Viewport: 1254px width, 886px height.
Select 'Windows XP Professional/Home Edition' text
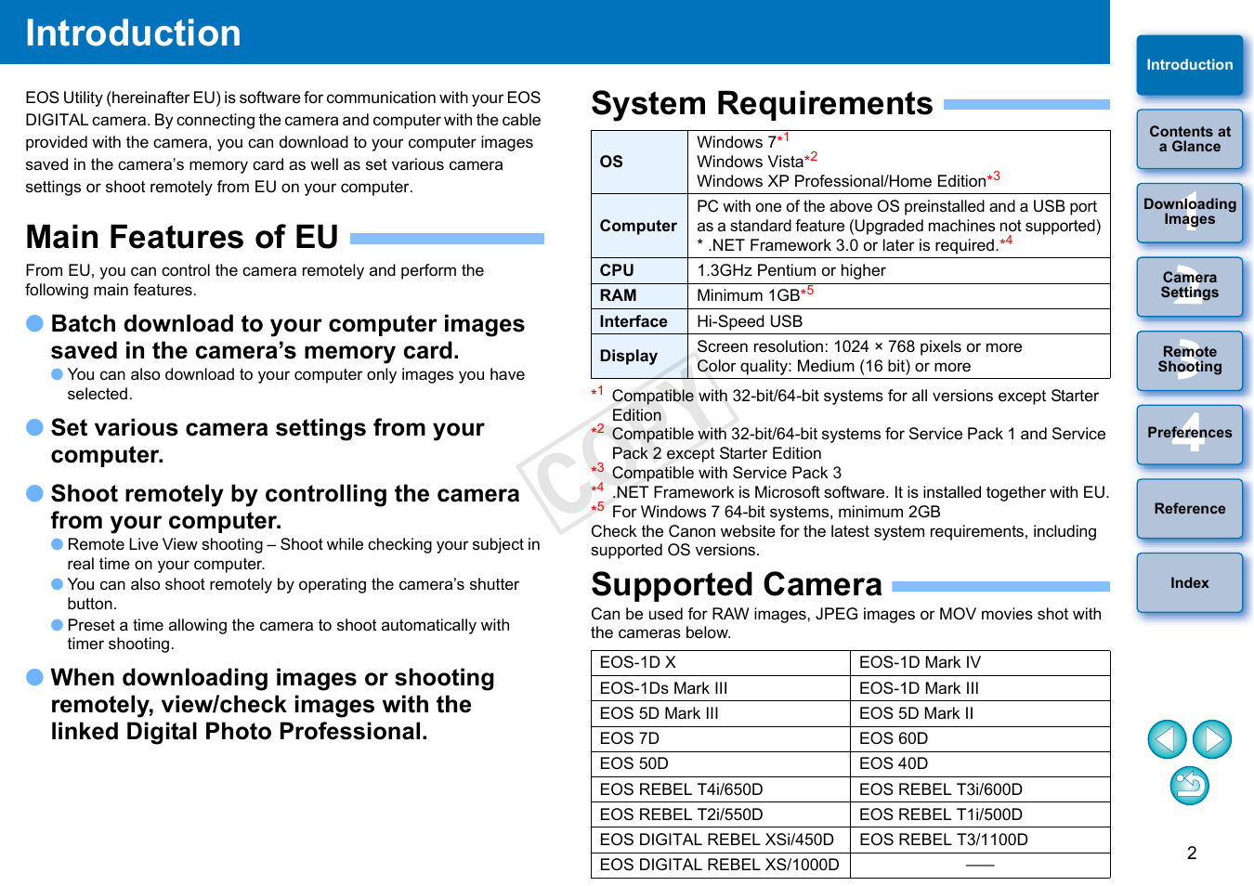click(x=842, y=181)
